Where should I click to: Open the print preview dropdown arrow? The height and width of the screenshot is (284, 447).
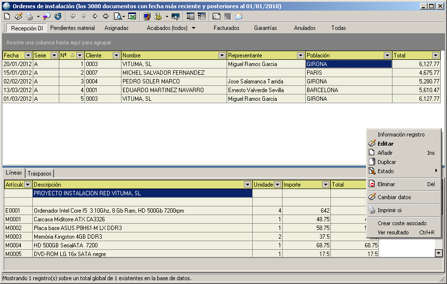124,16
